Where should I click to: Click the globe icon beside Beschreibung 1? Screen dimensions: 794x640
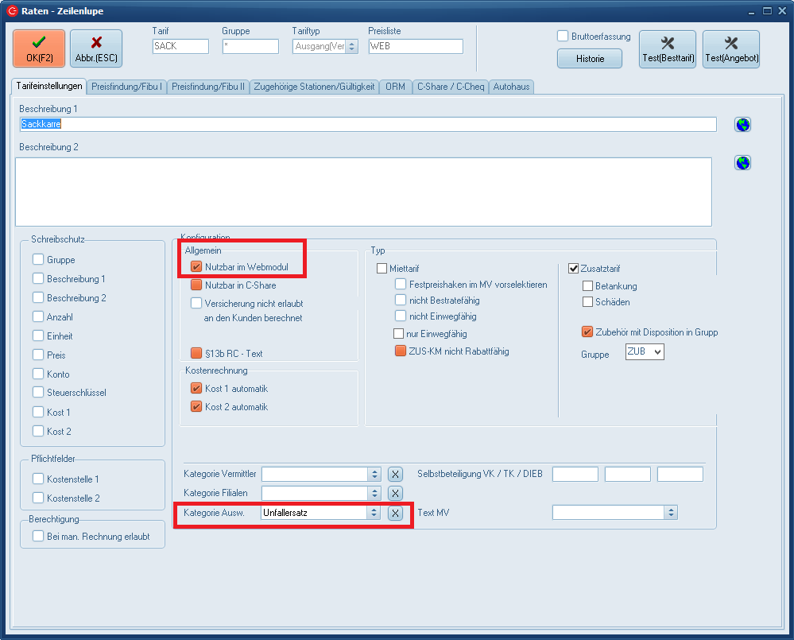[x=742, y=125]
